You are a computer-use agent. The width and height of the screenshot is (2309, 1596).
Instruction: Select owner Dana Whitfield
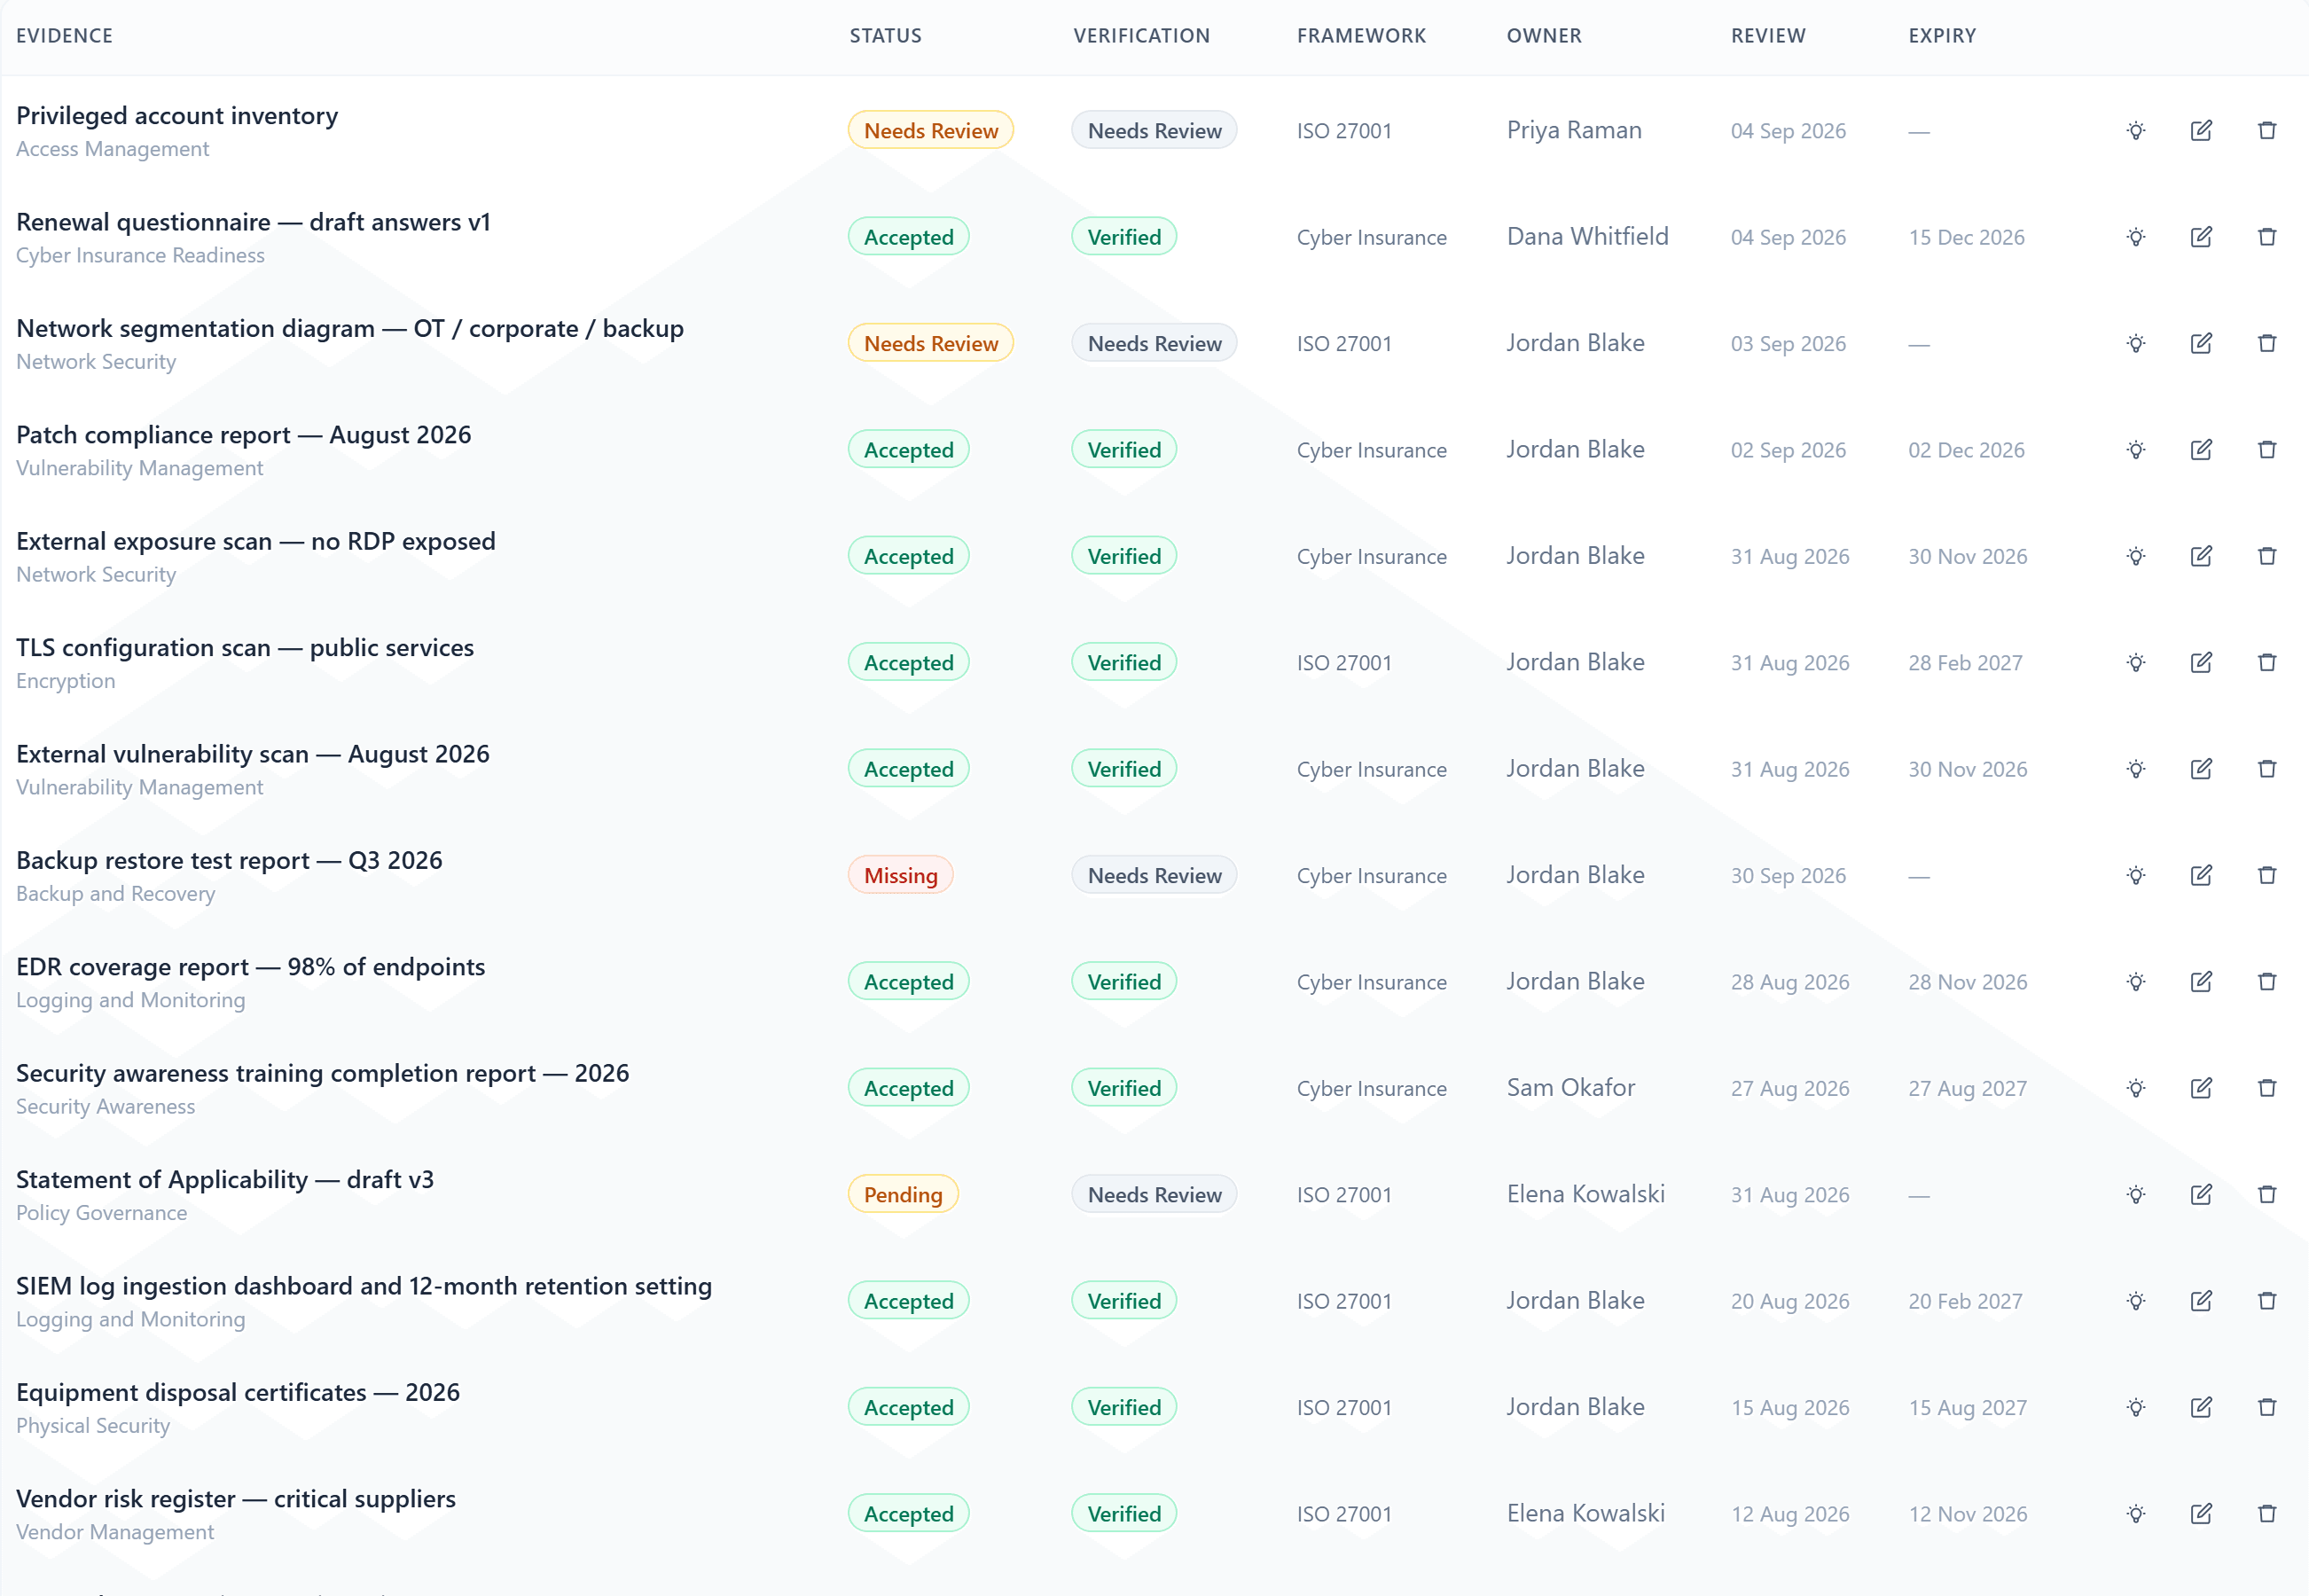(x=1588, y=237)
